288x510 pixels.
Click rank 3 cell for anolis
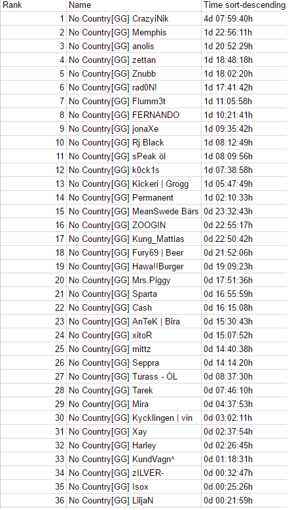[x=33, y=46]
